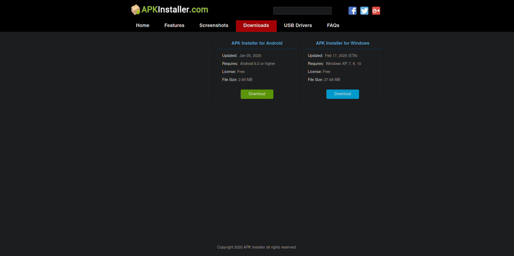Click the blue Download button for Windows
514x256 pixels.
pyautogui.click(x=343, y=94)
